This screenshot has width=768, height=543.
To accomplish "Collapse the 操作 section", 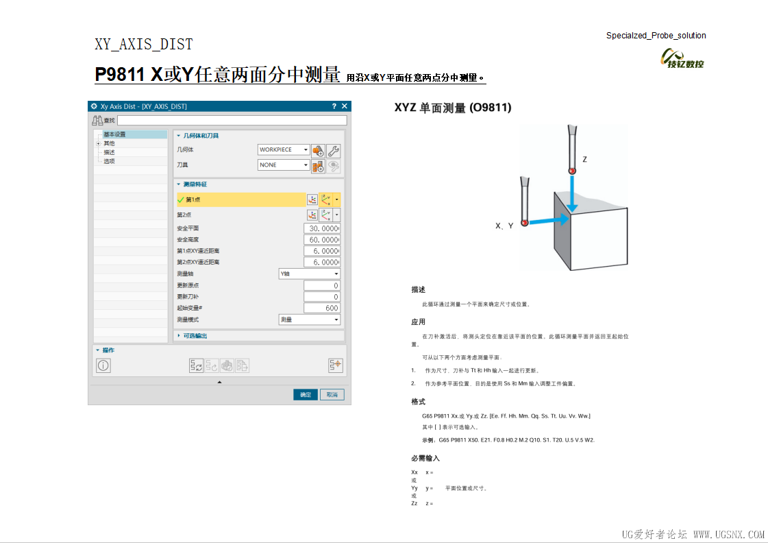I will 97,350.
